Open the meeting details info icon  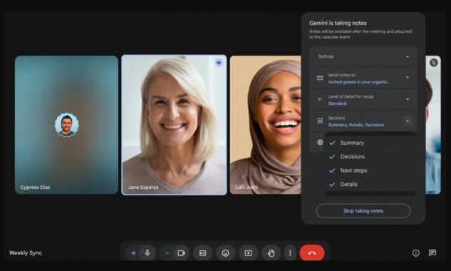pyautogui.click(x=415, y=253)
